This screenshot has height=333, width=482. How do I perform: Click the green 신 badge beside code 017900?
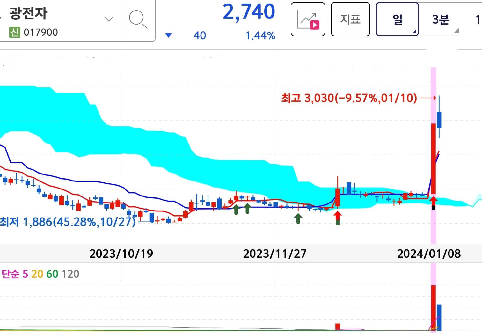(14, 32)
